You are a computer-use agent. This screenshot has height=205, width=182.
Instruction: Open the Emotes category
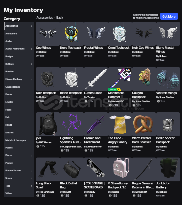click(9, 102)
